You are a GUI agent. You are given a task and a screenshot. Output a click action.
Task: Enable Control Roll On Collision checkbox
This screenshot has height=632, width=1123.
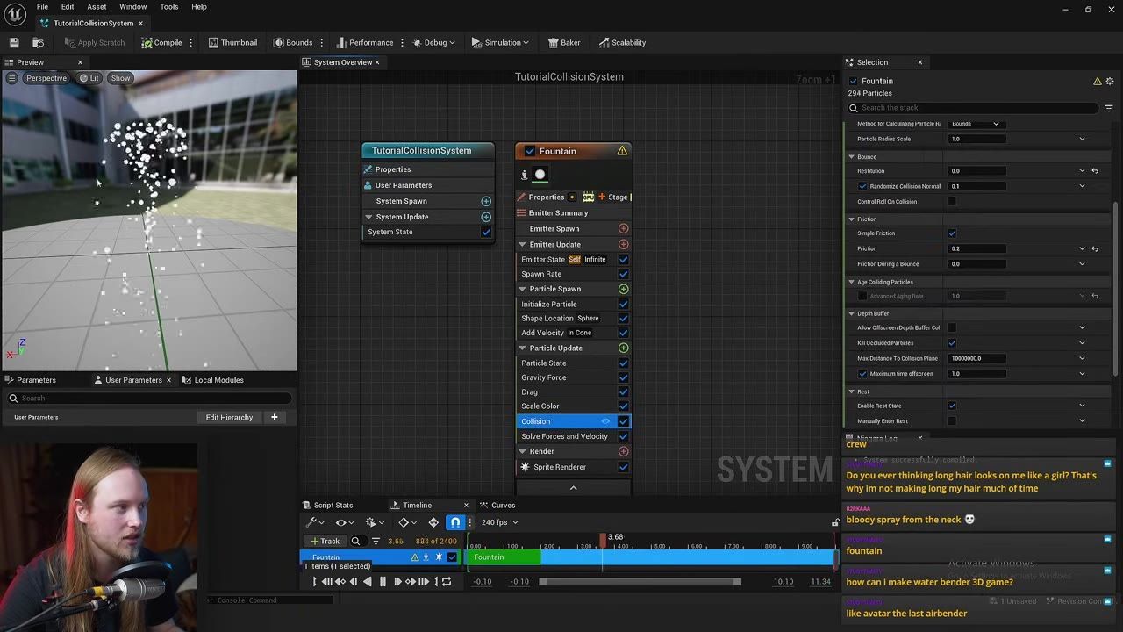tap(952, 202)
